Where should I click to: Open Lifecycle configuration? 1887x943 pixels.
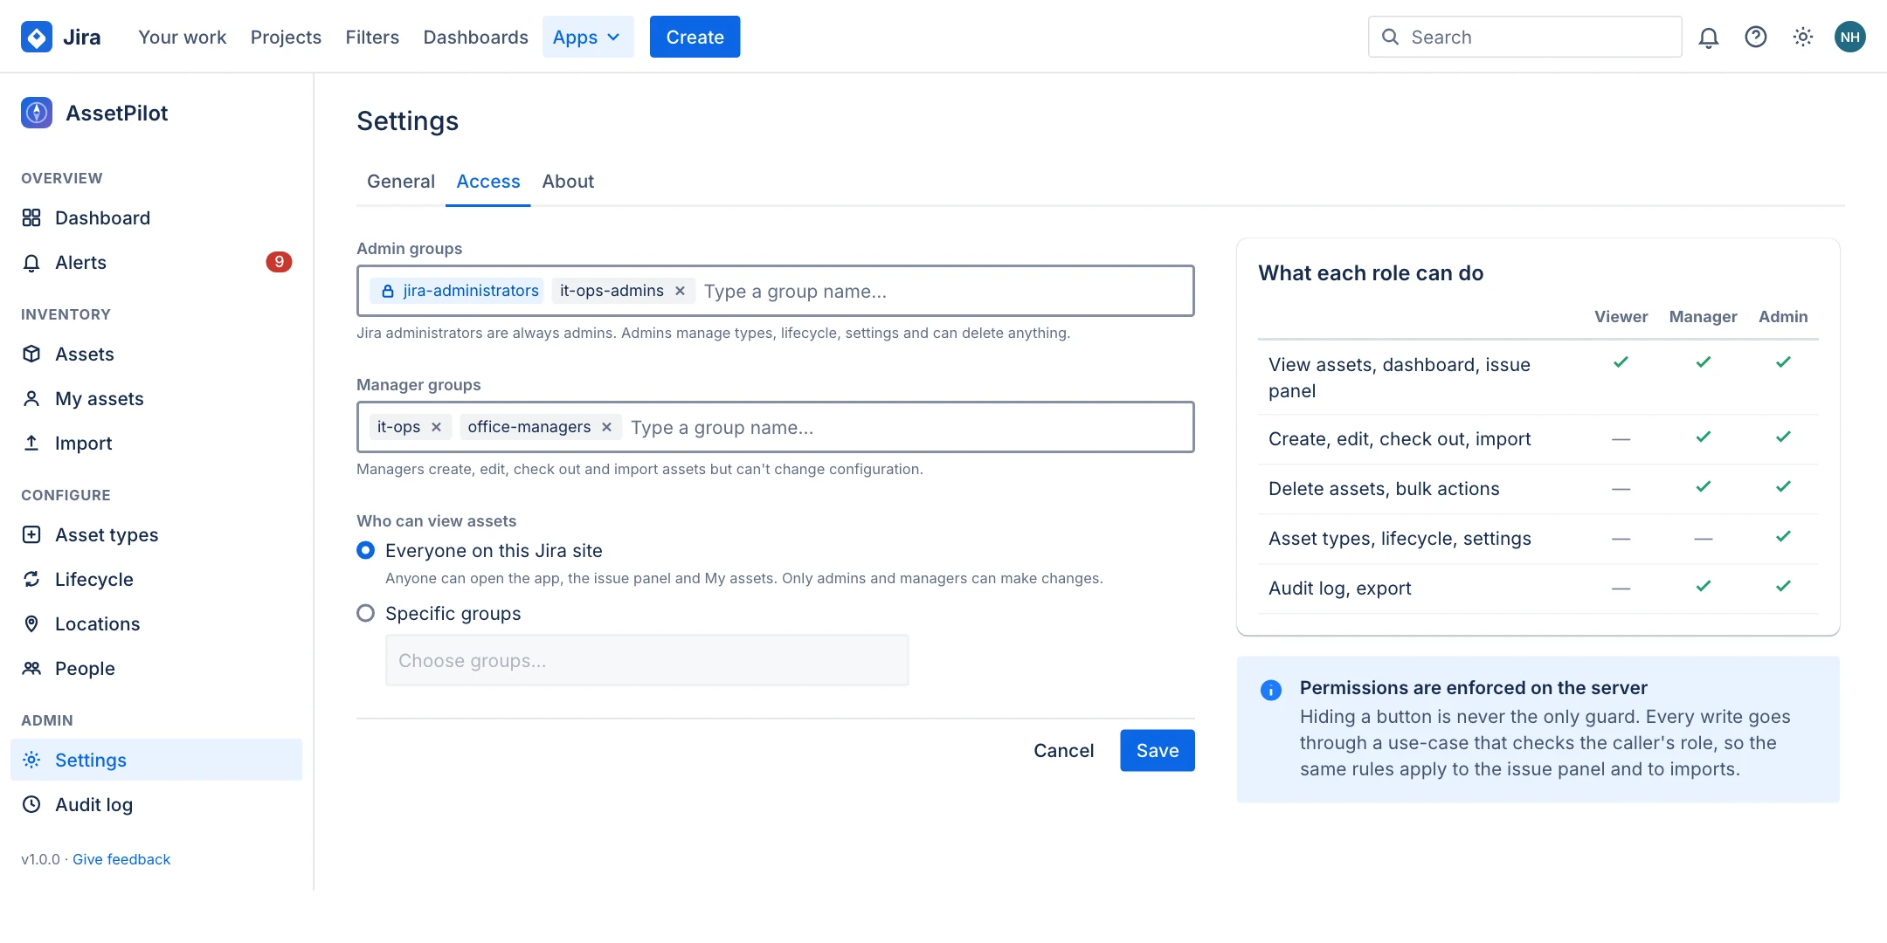(156, 579)
